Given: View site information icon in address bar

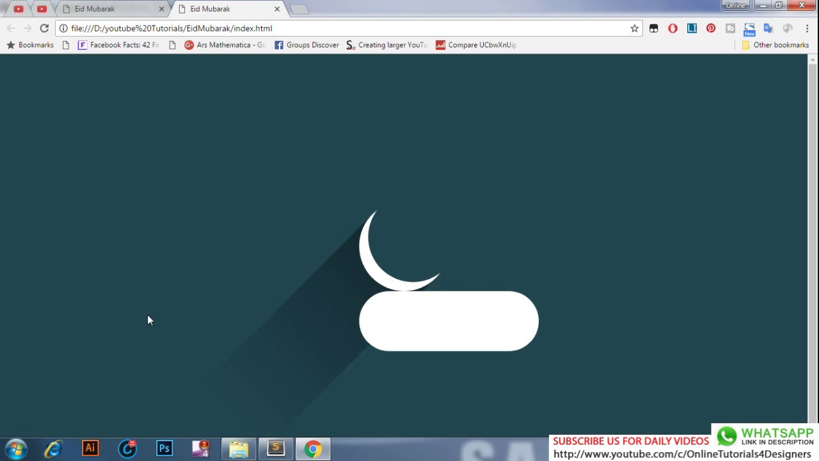Looking at the screenshot, I should [x=63, y=28].
